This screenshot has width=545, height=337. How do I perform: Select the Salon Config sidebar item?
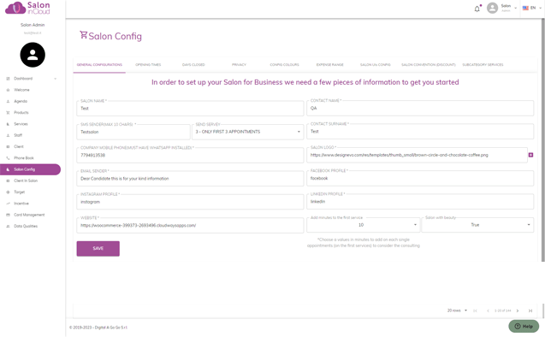tap(30, 169)
